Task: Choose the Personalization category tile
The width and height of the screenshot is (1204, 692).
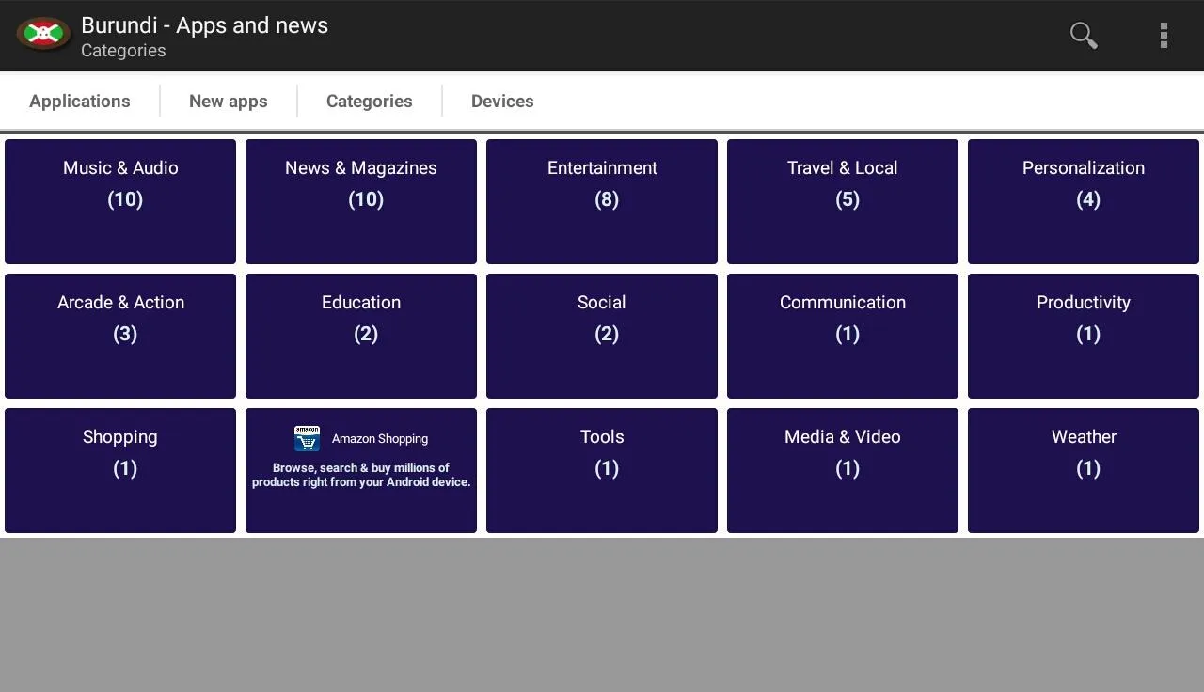Action: (x=1084, y=201)
